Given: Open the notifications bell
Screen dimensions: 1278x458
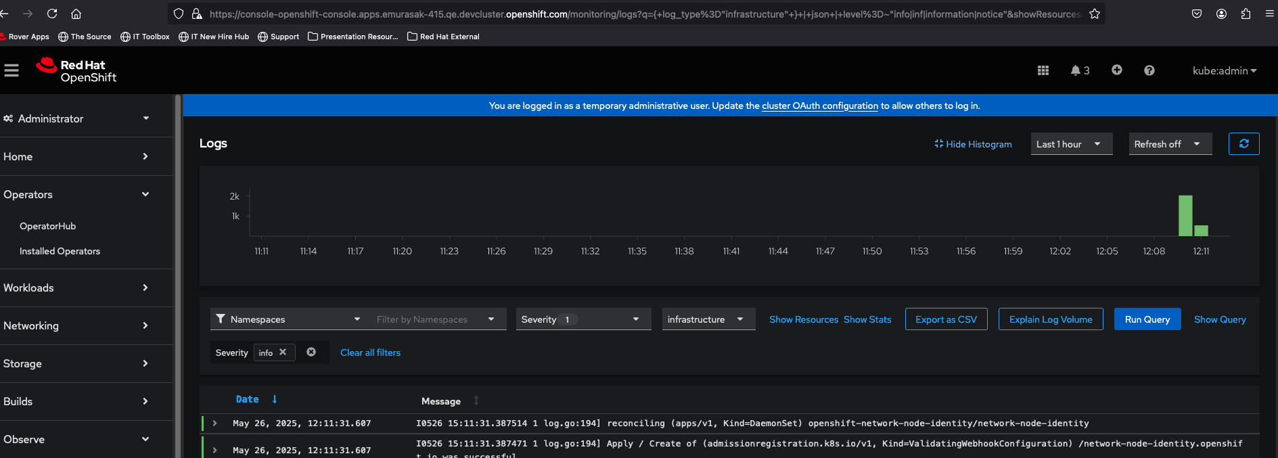Looking at the screenshot, I should (x=1079, y=70).
